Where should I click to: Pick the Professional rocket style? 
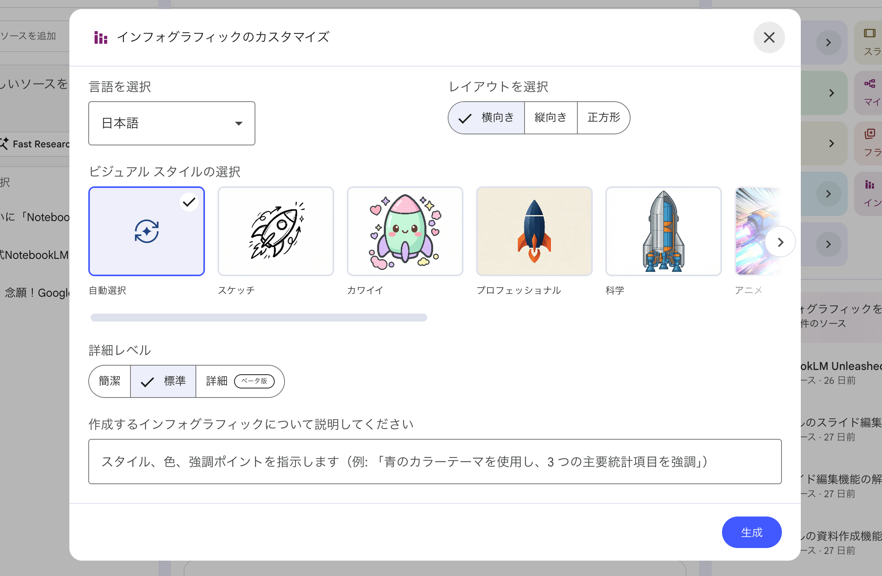[534, 231]
